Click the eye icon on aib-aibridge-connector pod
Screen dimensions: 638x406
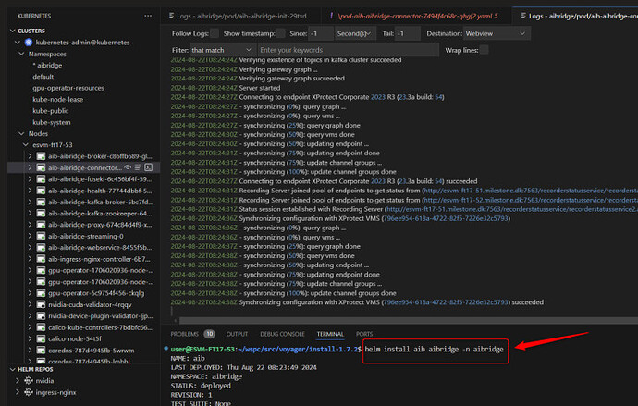click(127, 167)
